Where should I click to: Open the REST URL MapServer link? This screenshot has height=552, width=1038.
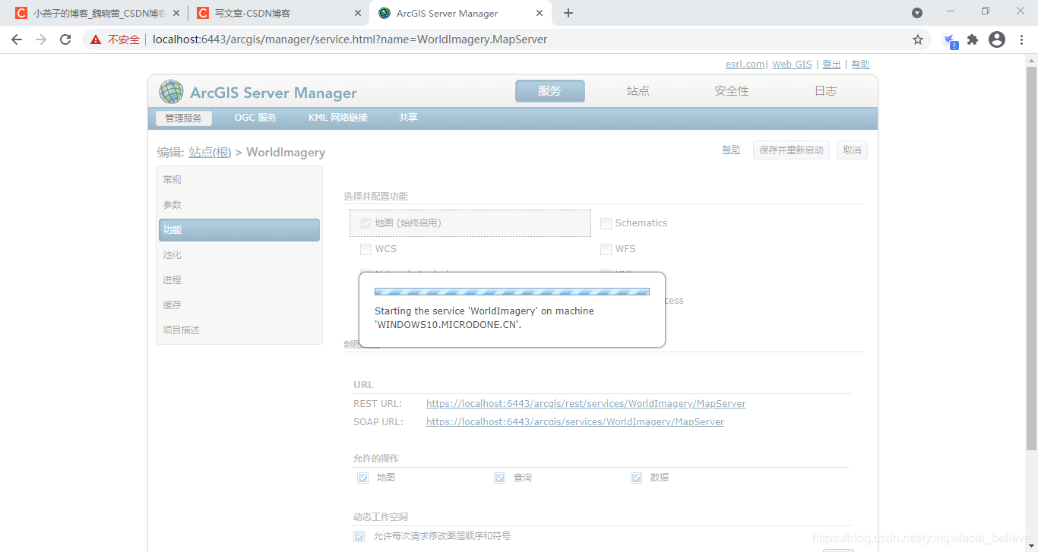click(x=586, y=404)
